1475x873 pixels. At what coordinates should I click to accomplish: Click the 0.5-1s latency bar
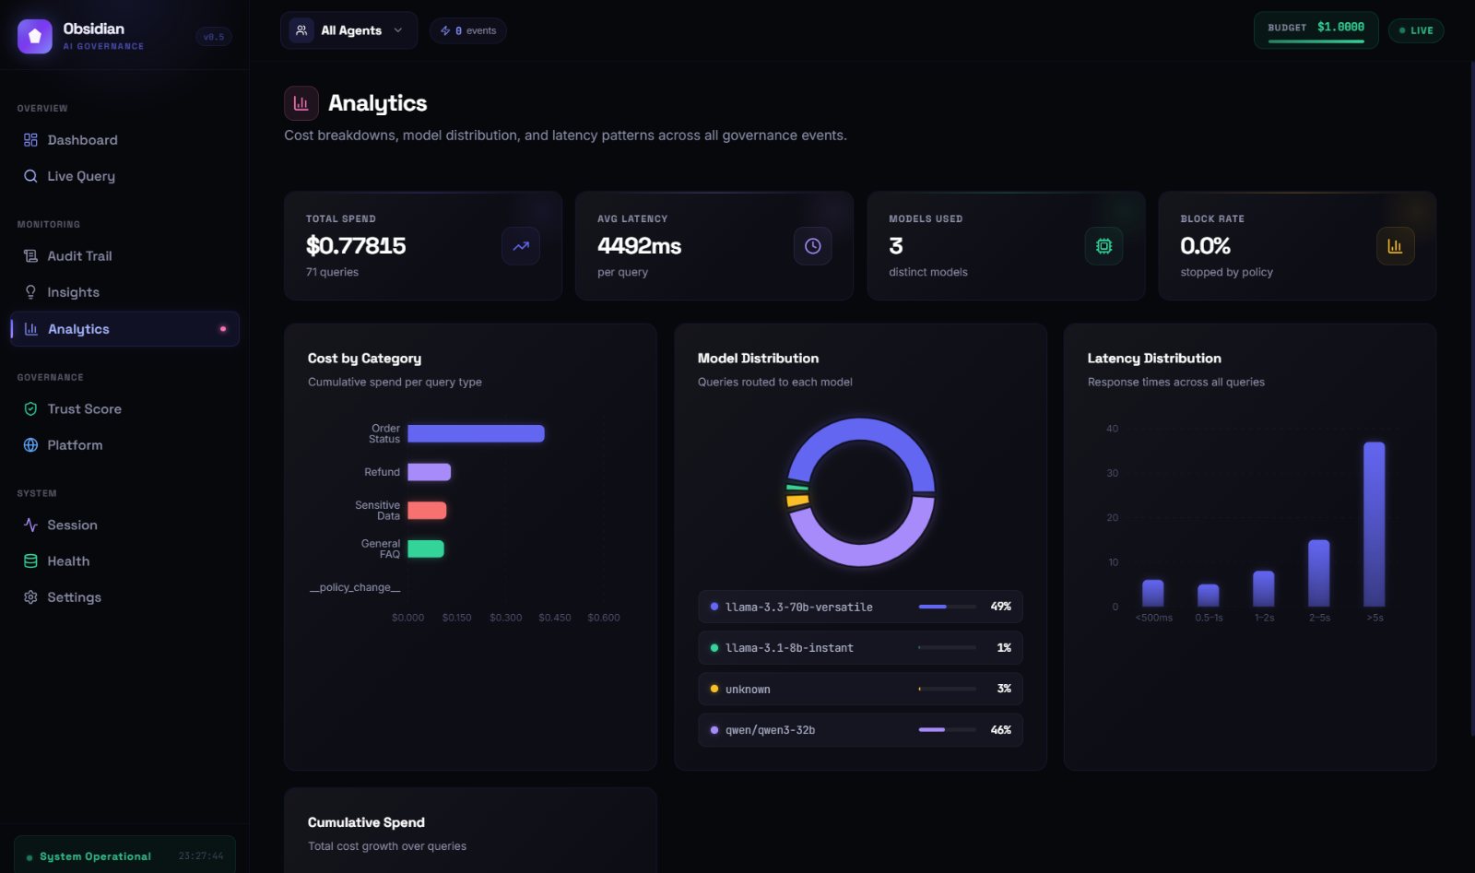point(1208,596)
